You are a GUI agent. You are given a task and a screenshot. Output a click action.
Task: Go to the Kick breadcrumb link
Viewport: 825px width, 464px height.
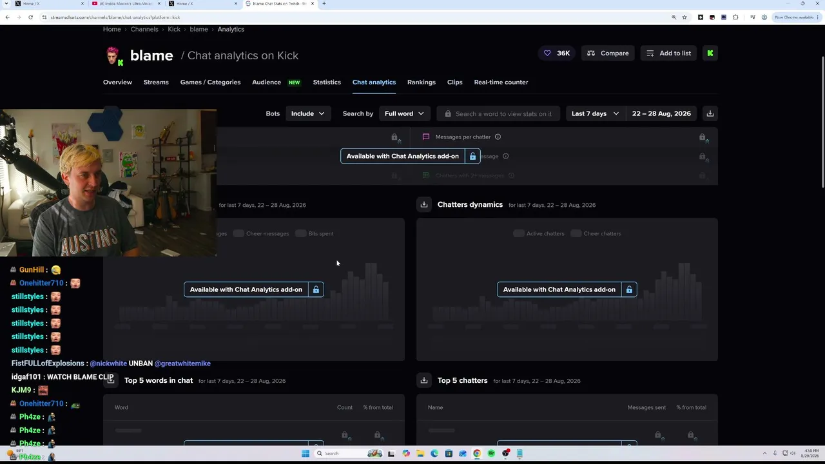tap(174, 29)
